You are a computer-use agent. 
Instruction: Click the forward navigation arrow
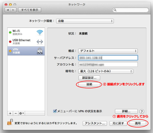13,10
